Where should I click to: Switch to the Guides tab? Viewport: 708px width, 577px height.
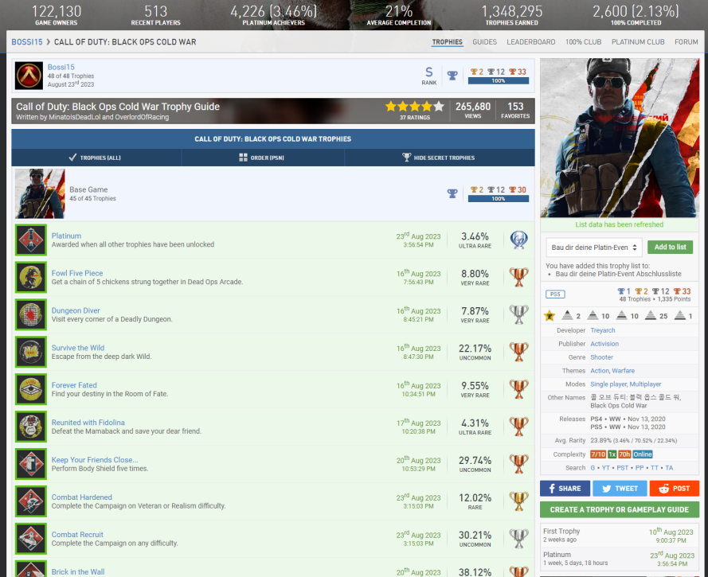[x=484, y=42]
